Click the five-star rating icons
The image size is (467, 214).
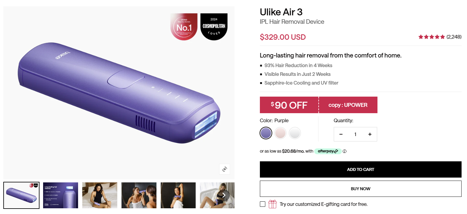[x=431, y=37]
